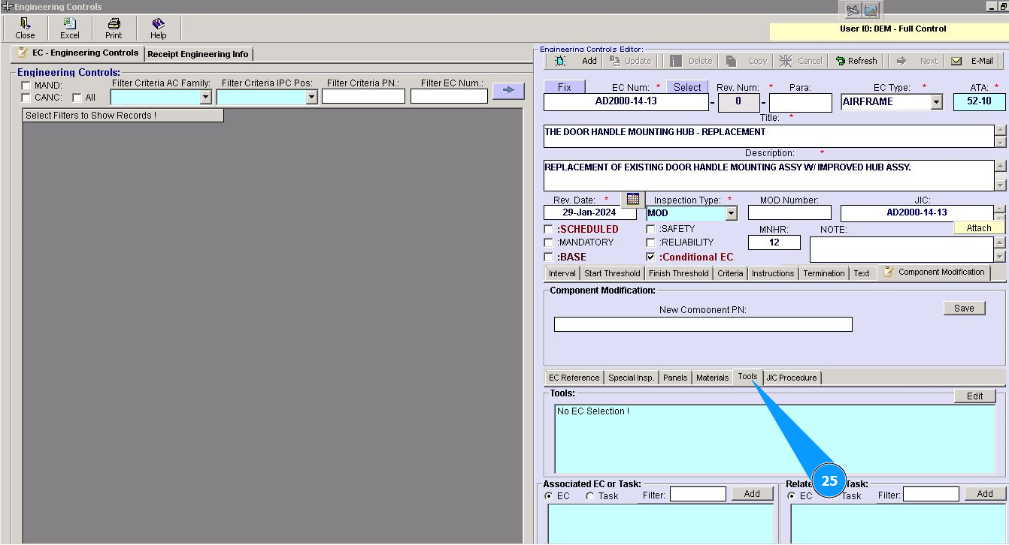Image resolution: width=1009 pixels, height=545 pixels.
Task: Click Add under Associated EC or Task
Action: click(x=752, y=494)
